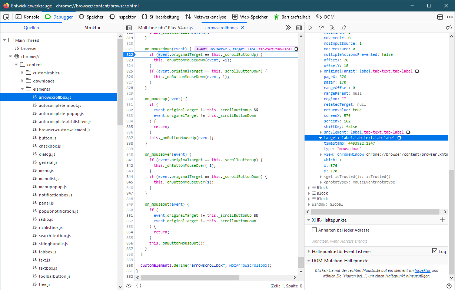Click the element picker icon
The image size is (455, 290).
click(6, 17)
